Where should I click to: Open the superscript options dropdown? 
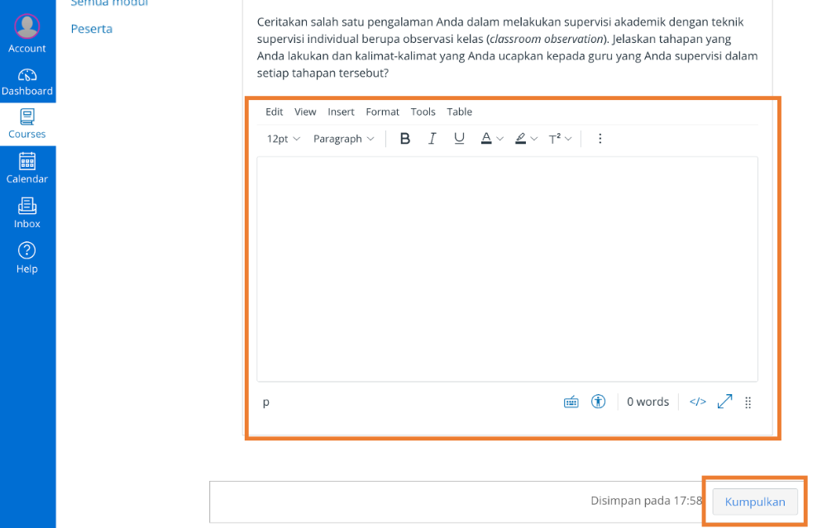coord(566,139)
